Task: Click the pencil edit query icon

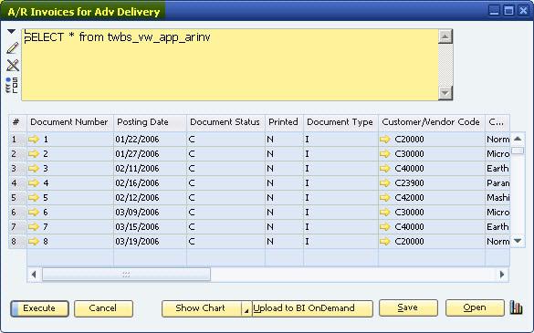Action: 13,48
